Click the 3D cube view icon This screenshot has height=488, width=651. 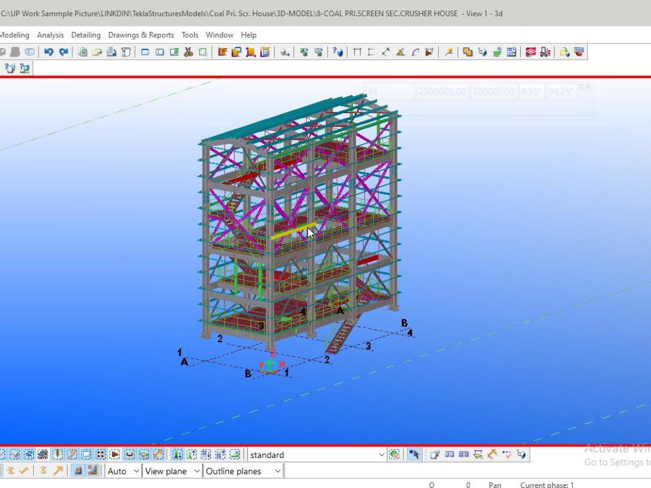(x=30, y=52)
